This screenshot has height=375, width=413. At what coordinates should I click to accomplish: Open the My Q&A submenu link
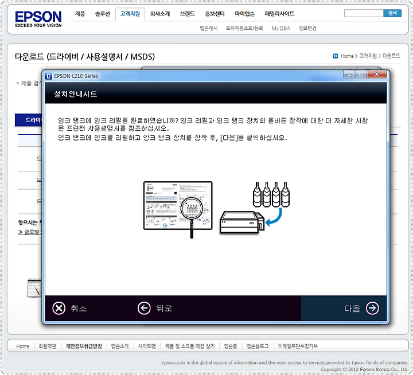(280, 28)
